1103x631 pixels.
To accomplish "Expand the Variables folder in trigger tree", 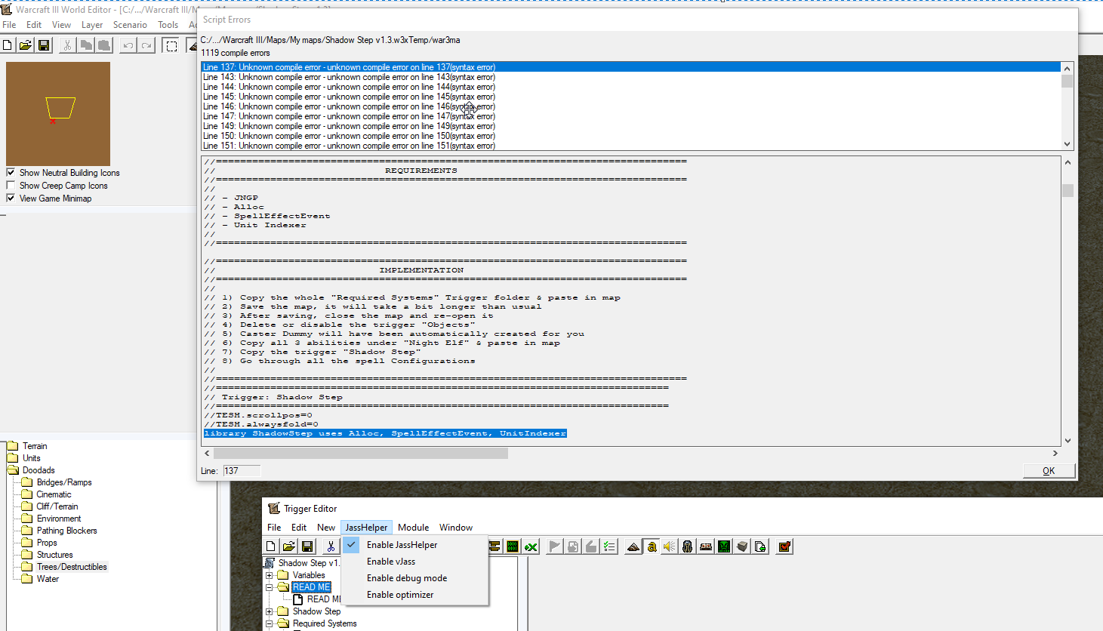I will 270,575.
